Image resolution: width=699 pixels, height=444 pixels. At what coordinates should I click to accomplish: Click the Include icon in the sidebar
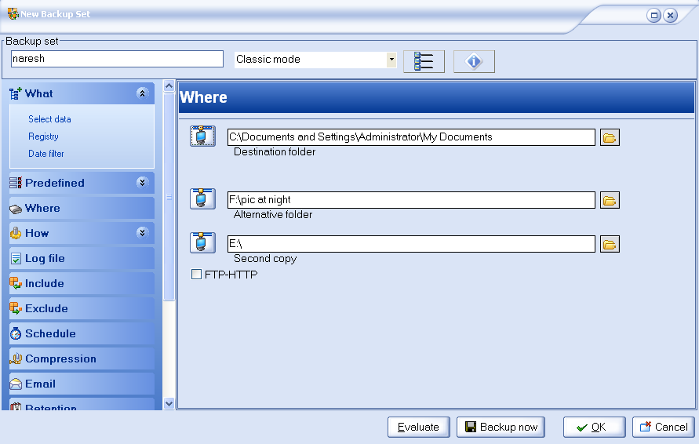coord(16,283)
